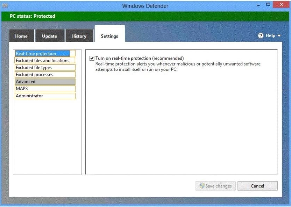Click the Help question mark icon
291x207 pixels.
[x=261, y=35]
